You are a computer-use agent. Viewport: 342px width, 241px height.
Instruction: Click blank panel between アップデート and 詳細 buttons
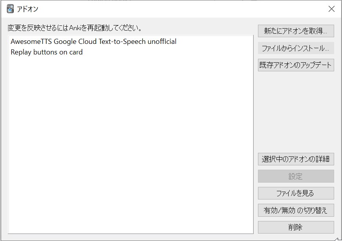pos(296,112)
